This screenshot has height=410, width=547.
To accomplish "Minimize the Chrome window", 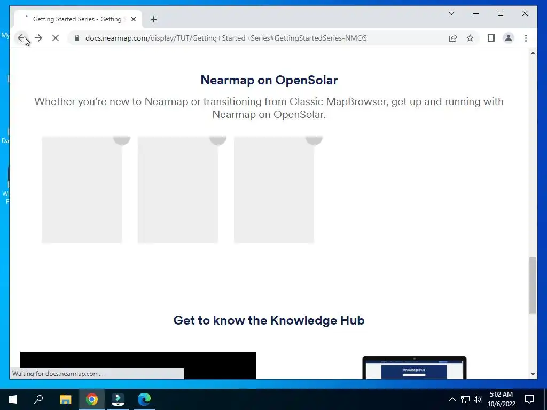I will [x=476, y=13].
